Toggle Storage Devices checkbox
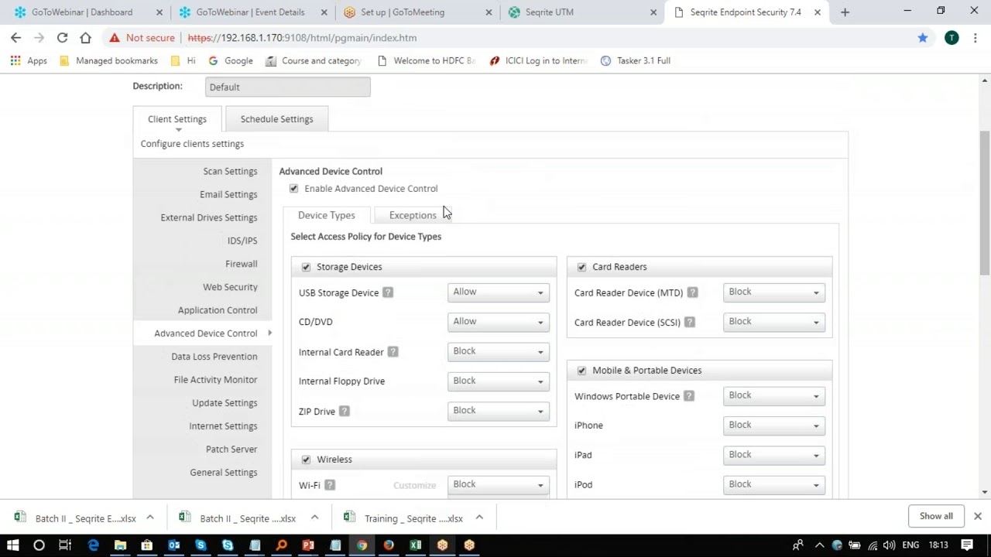Viewport: 991px width, 557px height. coord(306,267)
